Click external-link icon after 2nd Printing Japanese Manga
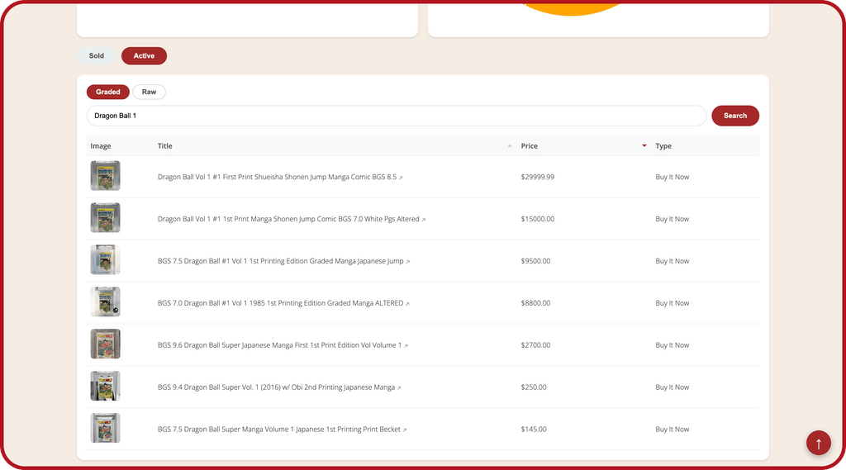Image resolution: width=846 pixels, height=470 pixels. [x=399, y=388]
